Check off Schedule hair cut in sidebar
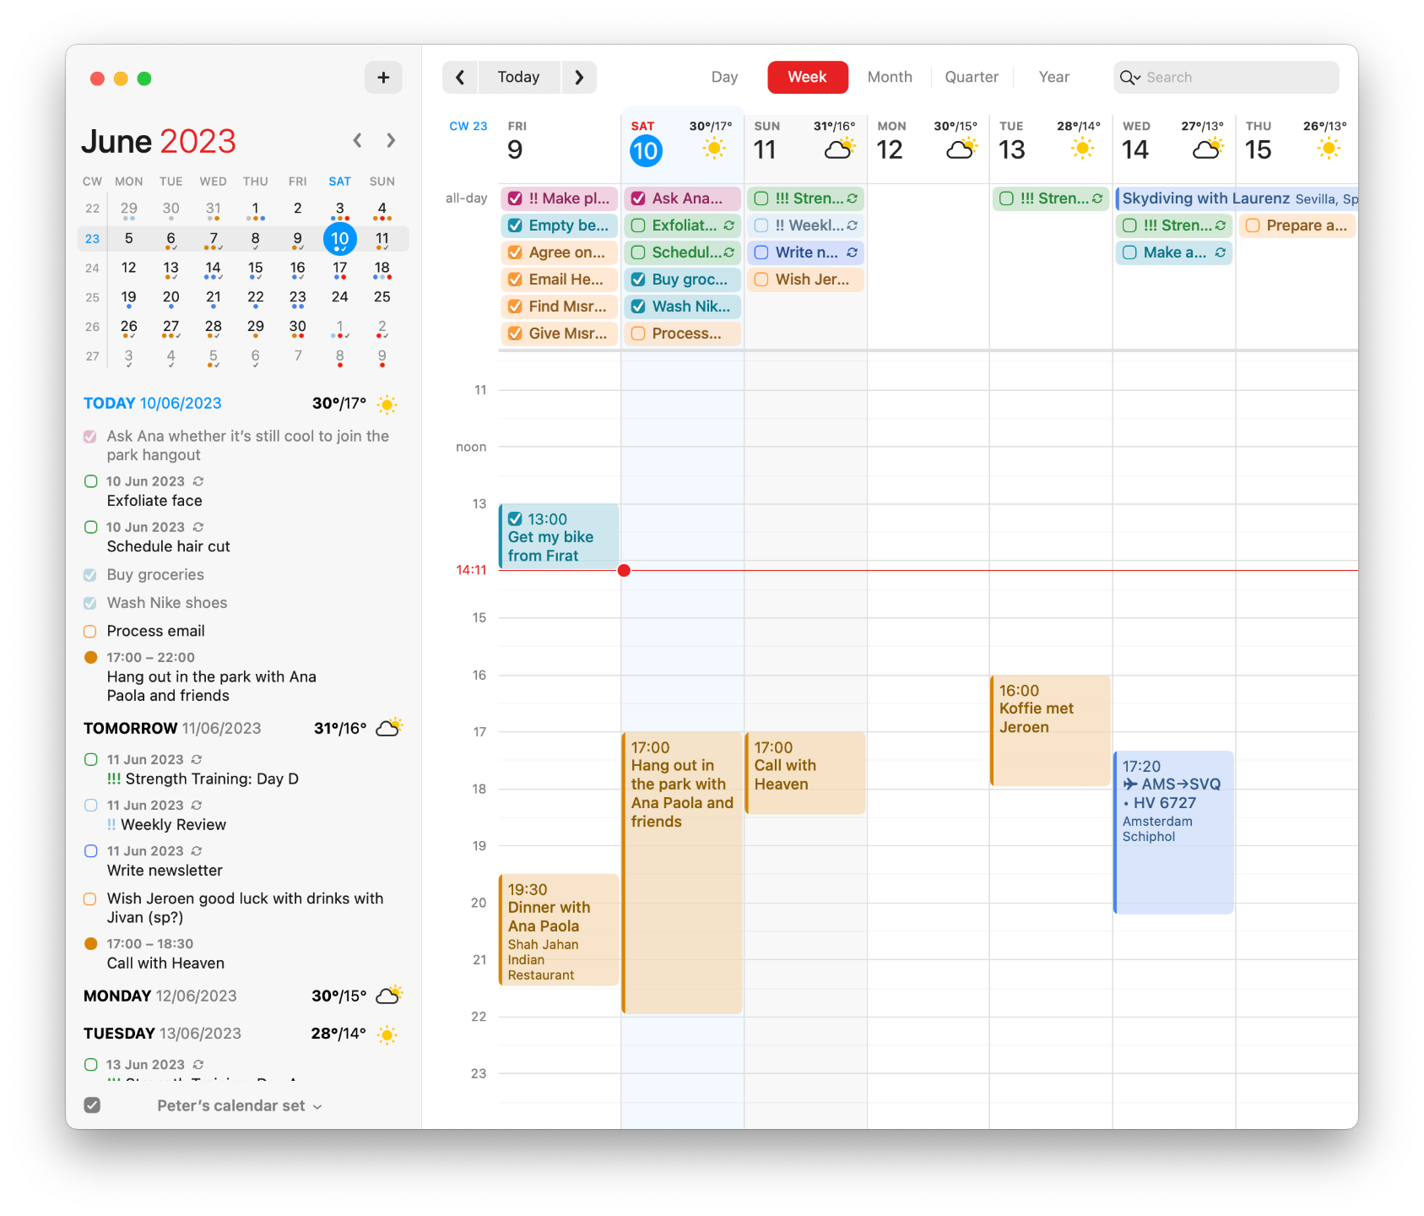Image resolution: width=1424 pixels, height=1216 pixels. tap(90, 527)
